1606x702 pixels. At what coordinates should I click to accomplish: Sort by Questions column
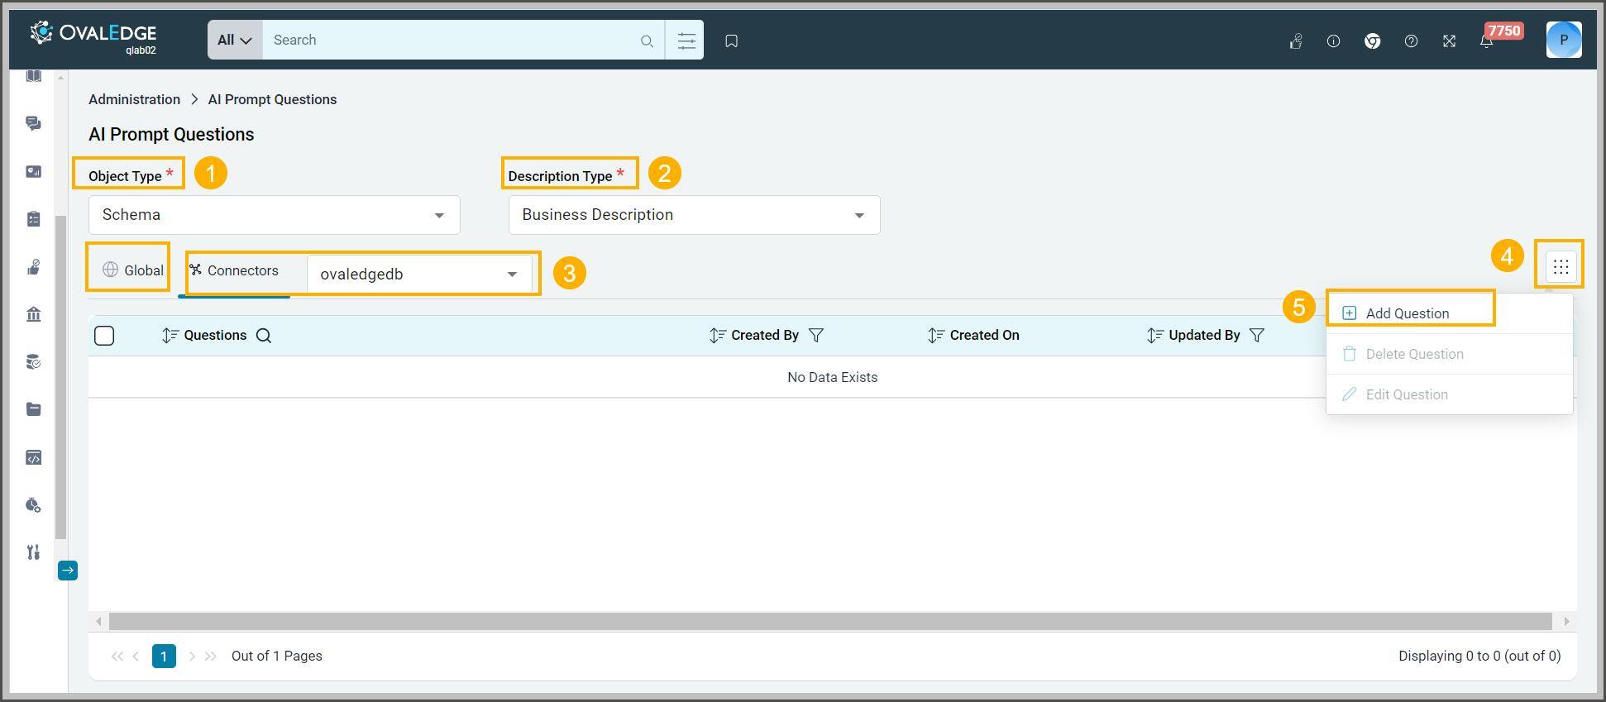coord(170,336)
